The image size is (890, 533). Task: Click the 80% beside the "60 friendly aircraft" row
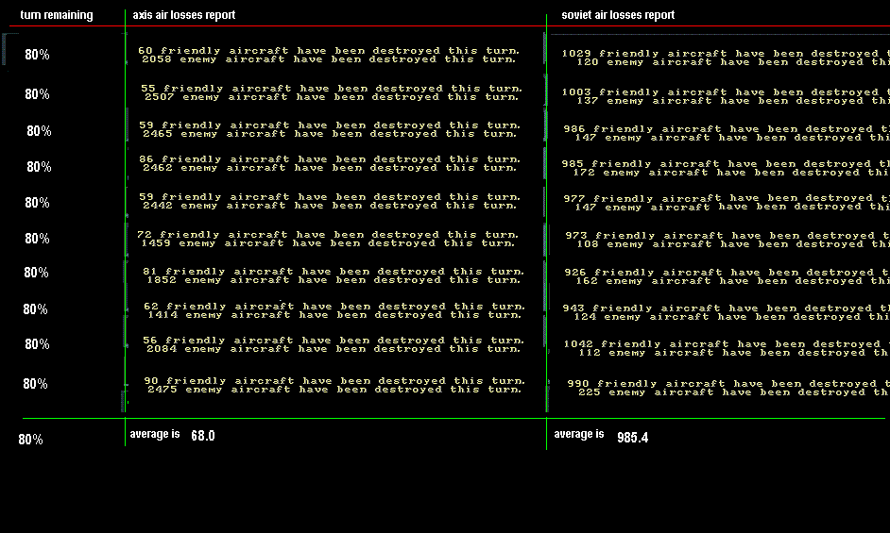click(37, 55)
